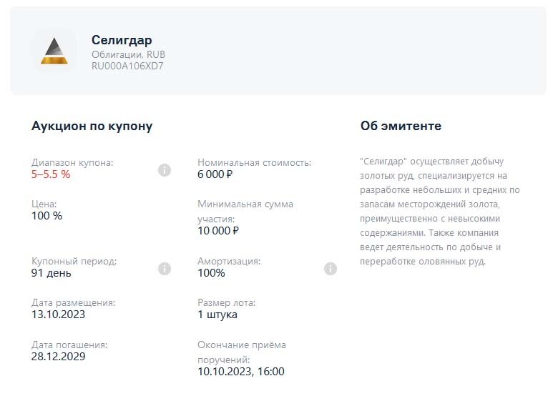
Task: Select the ISIN code RU000A106XD7
Action: click(127, 66)
